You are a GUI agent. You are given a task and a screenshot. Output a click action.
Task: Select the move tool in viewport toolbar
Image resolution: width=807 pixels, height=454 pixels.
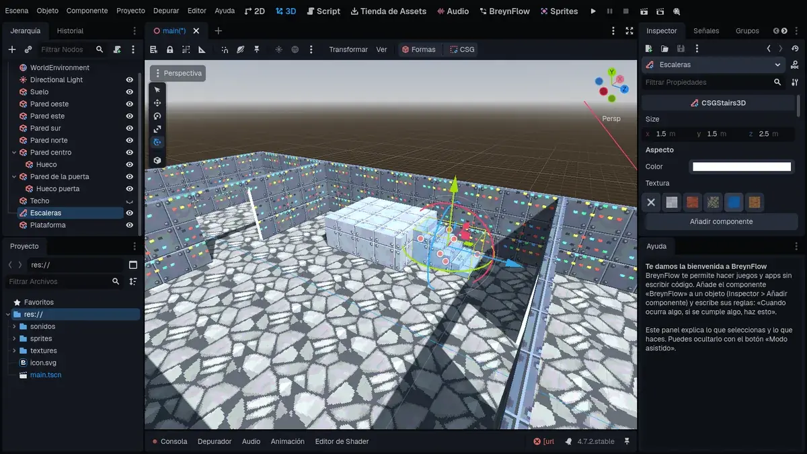157,103
